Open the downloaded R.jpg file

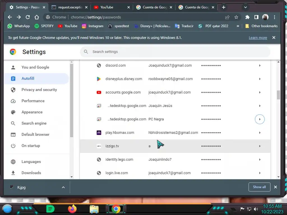coord(21,187)
